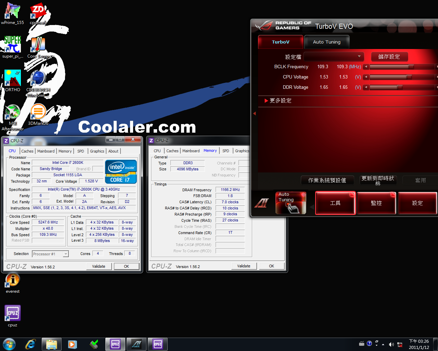Open SPD tab in left CPU-Z window
Image resolution: width=438 pixels, height=351 pixels.
click(x=81, y=151)
